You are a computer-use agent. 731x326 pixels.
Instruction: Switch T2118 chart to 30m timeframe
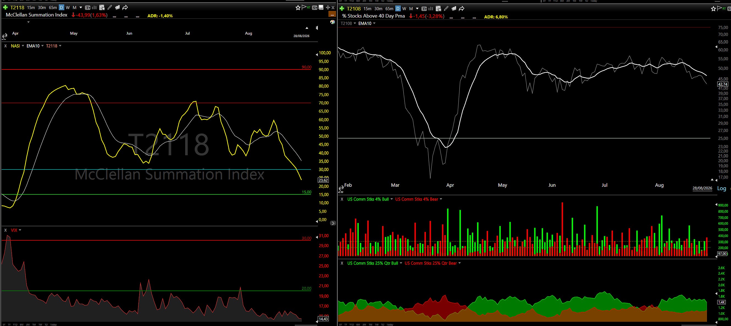click(x=42, y=8)
